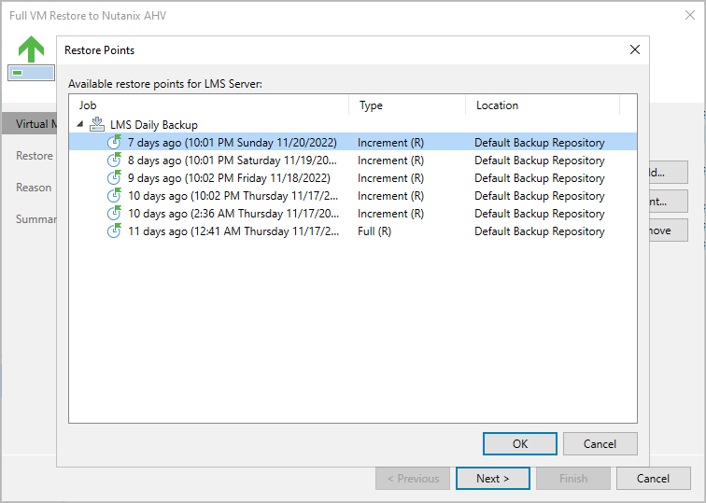Cancel the Full VM Restore wizard
706x503 pixels.
[x=653, y=479]
